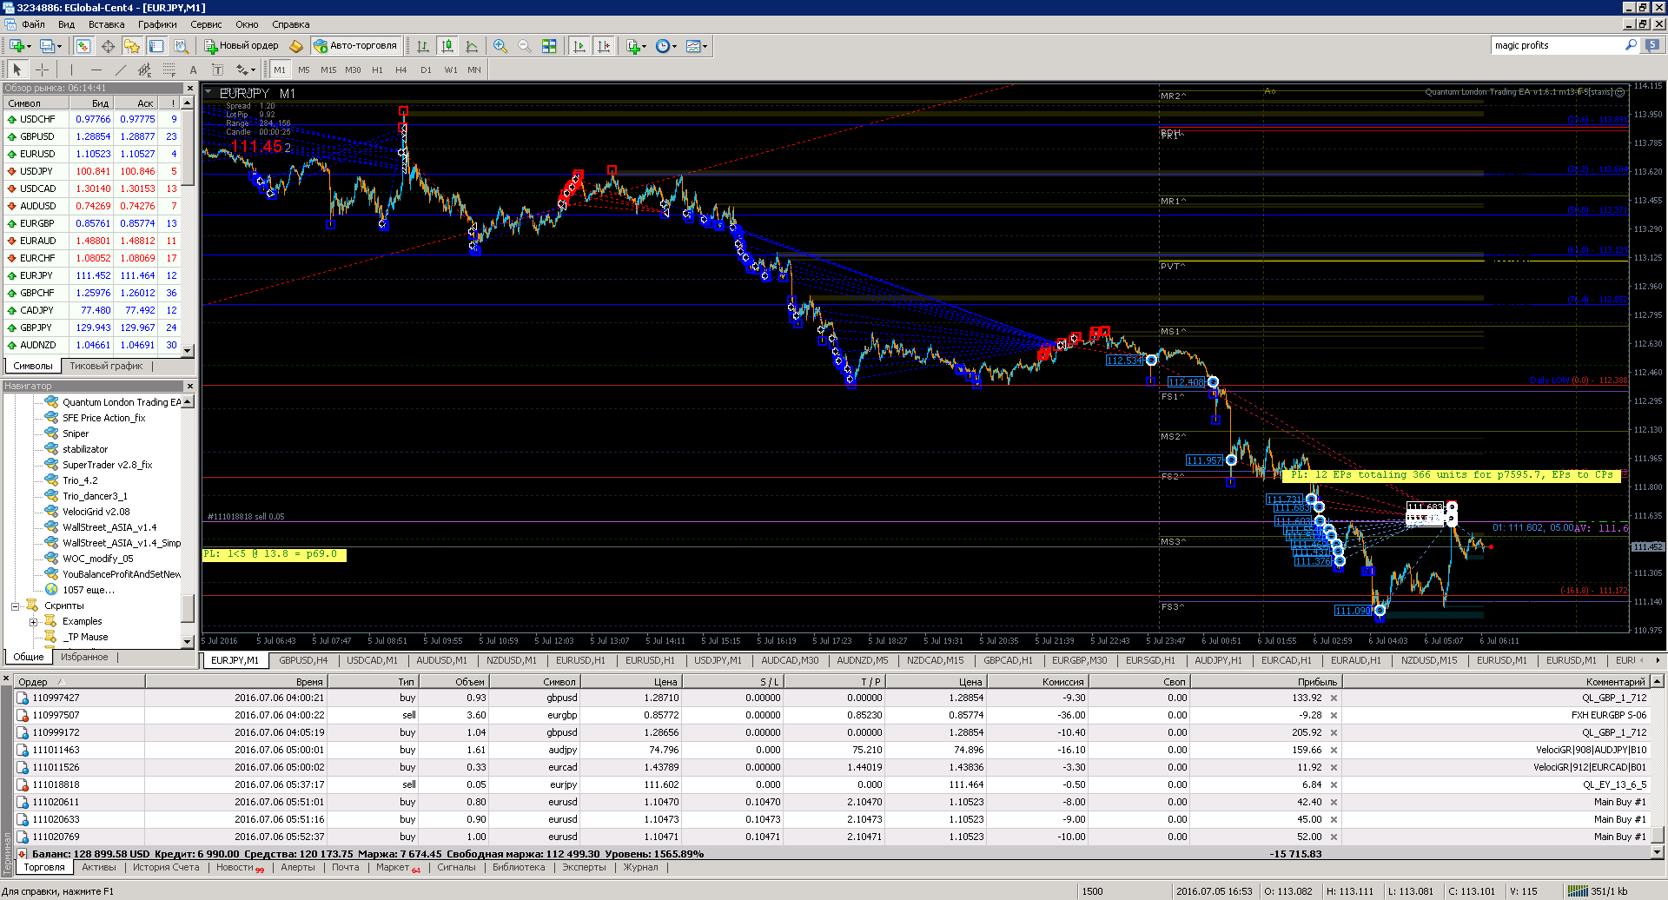Switch chart to line chart
The image size is (1668, 900).
pos(472,46)
